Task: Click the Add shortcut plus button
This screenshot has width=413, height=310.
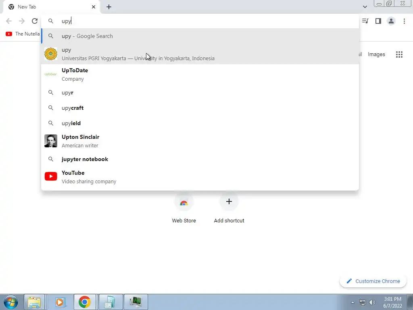Action: 229,202
